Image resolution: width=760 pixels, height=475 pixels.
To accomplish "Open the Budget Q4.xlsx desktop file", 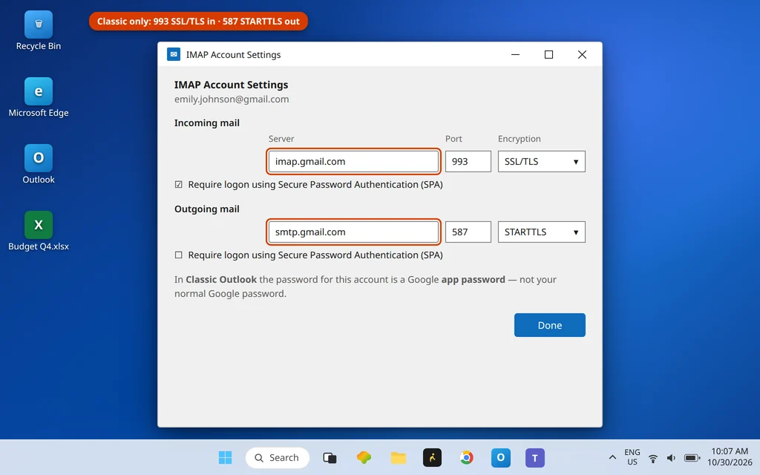I will (x=39, y=232).
